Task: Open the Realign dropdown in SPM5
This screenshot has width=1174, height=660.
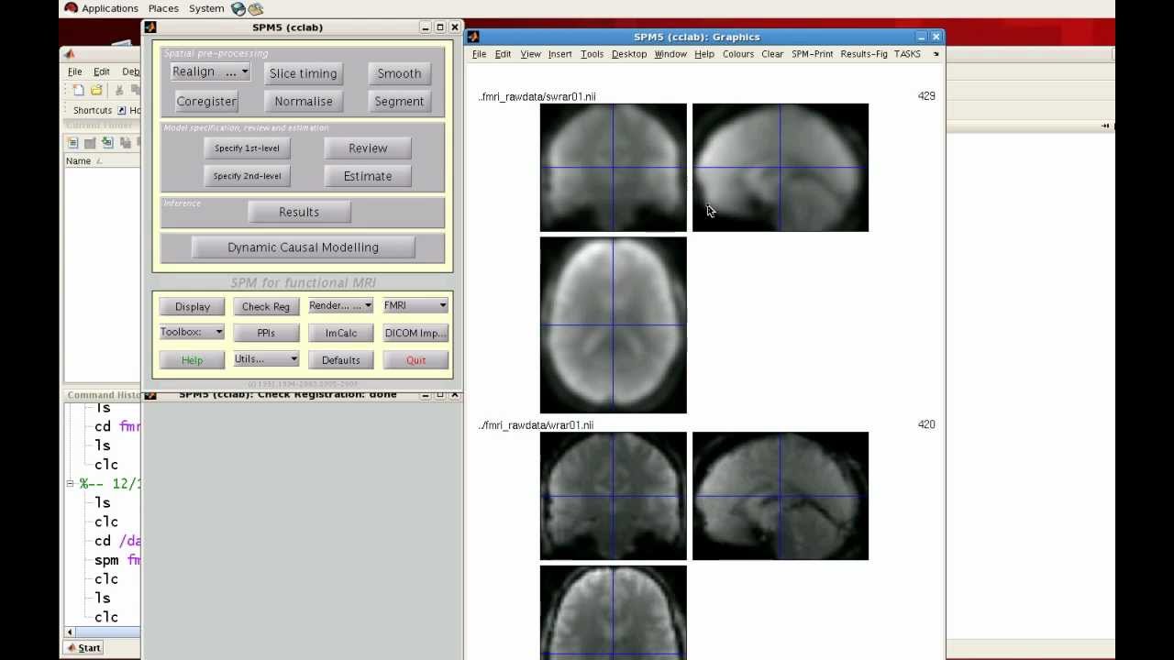Action: (x=210, y=71)
